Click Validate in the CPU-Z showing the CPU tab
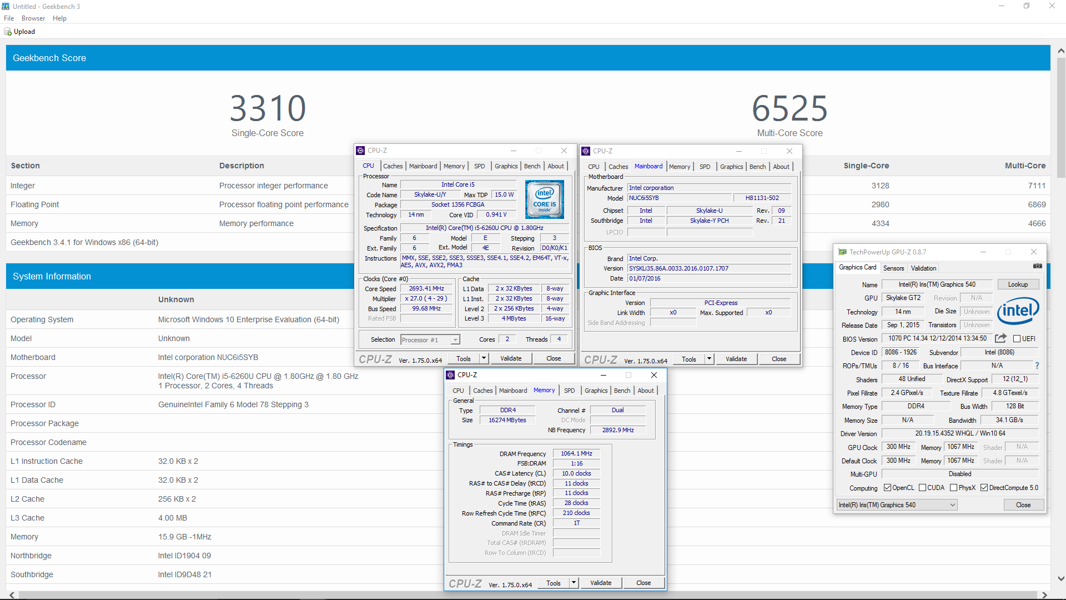The height and width of the screenshot is (600, 1066). coord(510,358)
